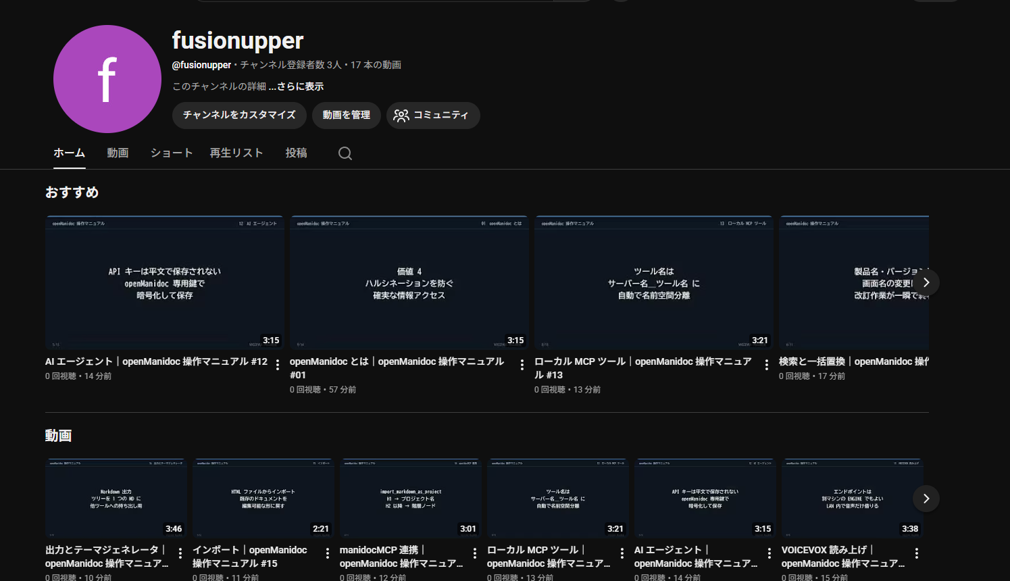Open options menu for おすすめ video ローカル MCP ツール #13
This screenshot has width=1010, height=581.
tap(767, 365)
